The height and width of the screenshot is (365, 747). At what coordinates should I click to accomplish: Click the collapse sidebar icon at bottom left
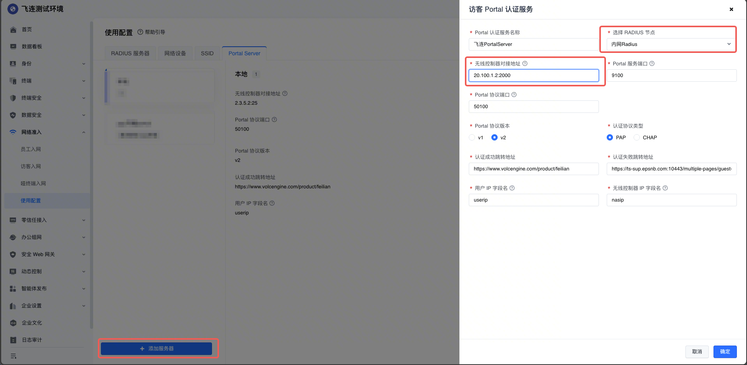tap(13, 356)
